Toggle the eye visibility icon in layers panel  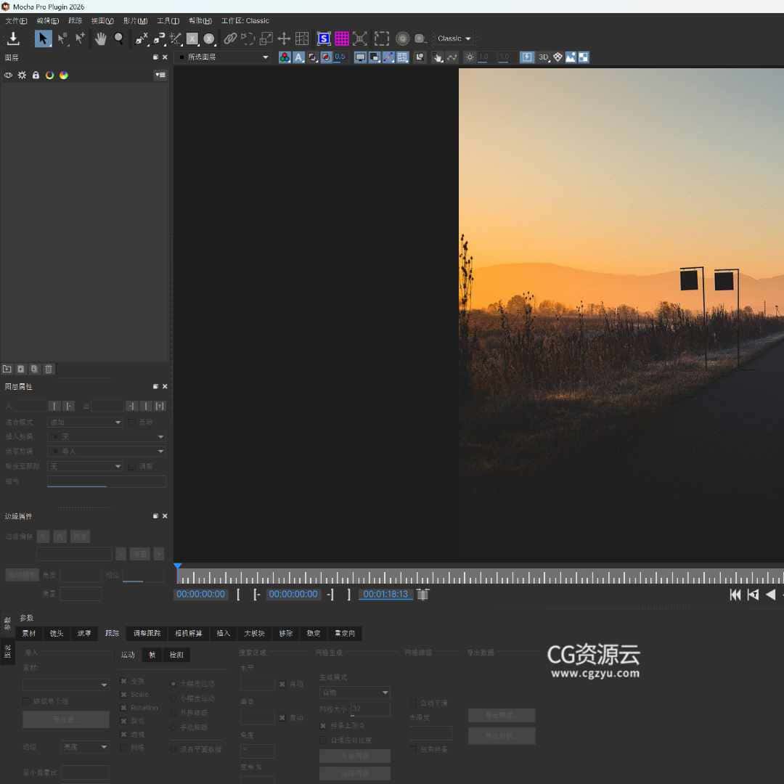(9, 75)
